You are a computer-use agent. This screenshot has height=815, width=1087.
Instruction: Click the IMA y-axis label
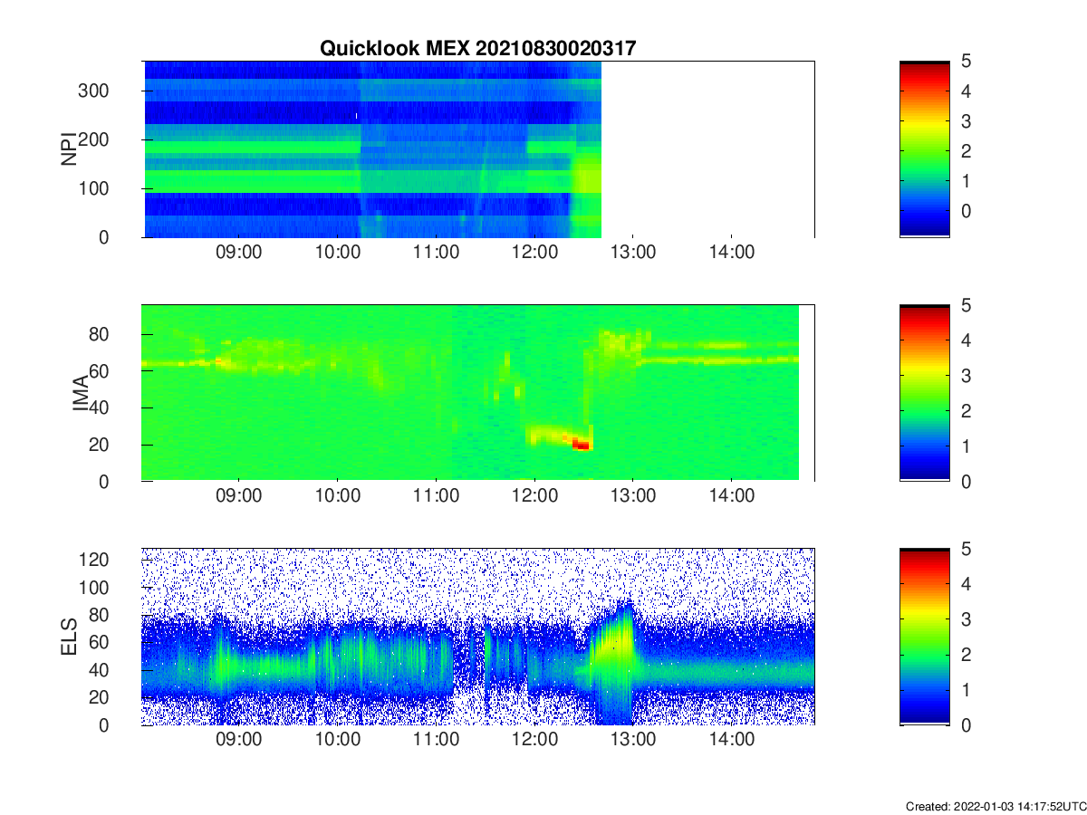click(81, 393)
